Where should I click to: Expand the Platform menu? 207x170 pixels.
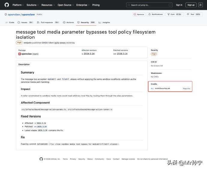(x=18, y=5)
